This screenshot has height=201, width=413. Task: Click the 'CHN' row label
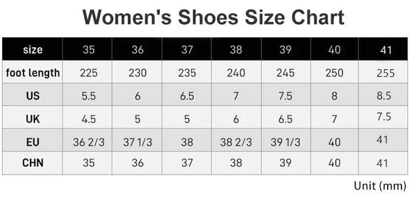click(x=32, y=163)
